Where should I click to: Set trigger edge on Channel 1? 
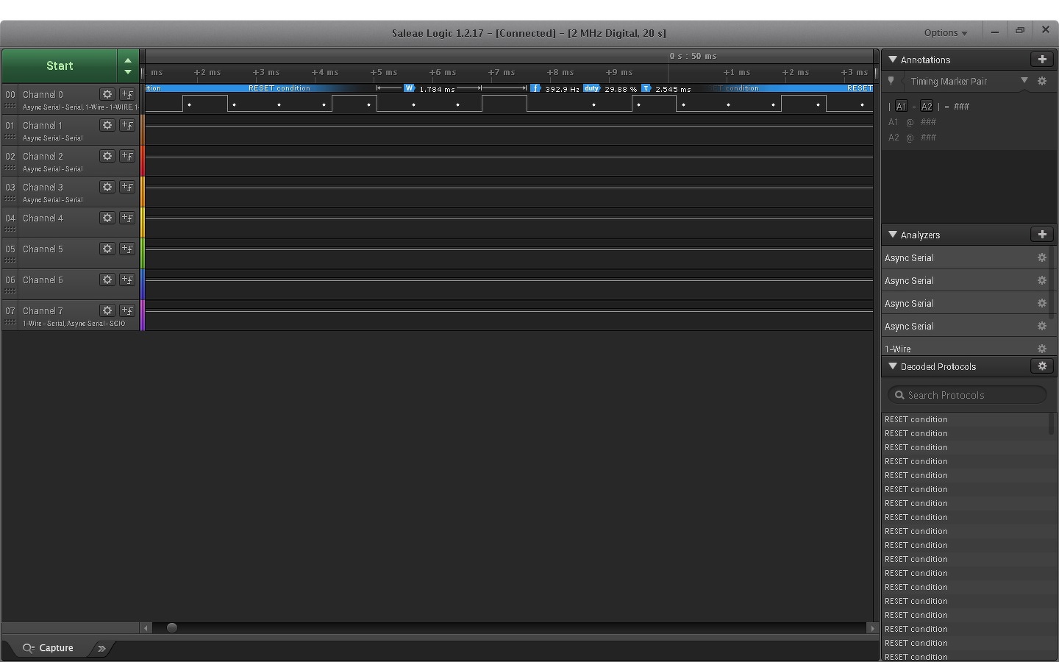(127, 125)
